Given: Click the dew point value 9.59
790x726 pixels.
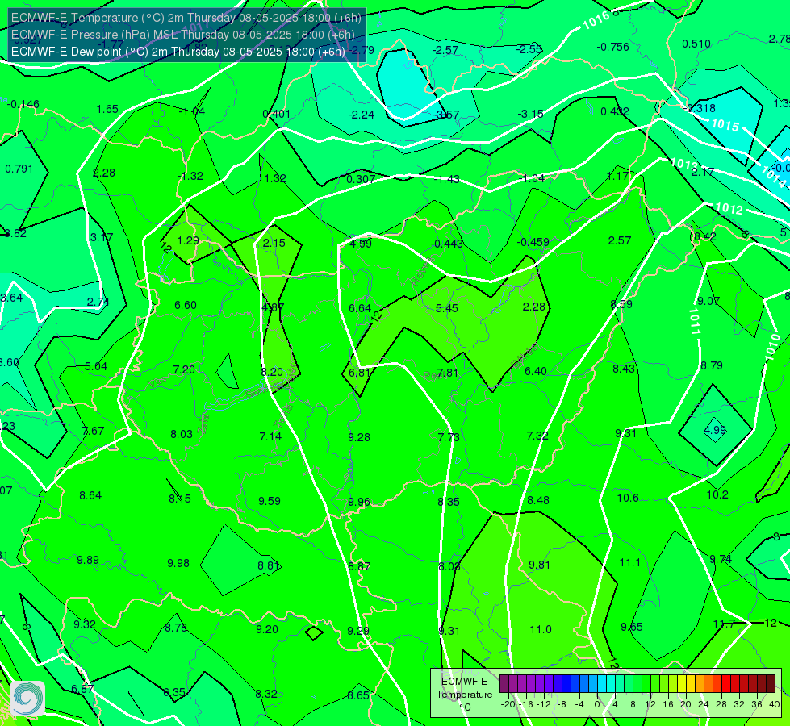Looking at the screenshot, I should [270, 501].
